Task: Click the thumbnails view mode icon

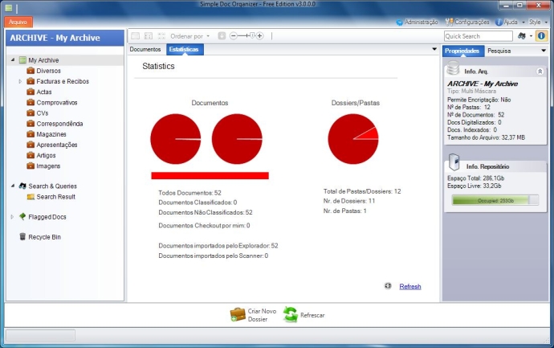Action: click(x=161, y=35)
